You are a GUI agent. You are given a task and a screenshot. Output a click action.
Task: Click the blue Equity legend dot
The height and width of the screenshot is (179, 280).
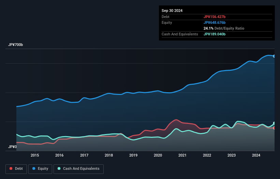click(34, 168)
